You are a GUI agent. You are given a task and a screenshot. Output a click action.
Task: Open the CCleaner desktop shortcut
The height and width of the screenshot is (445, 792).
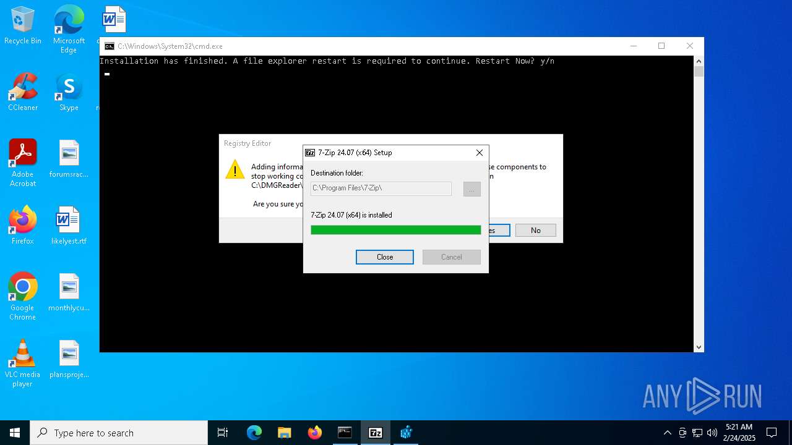[x=23, y=92]
